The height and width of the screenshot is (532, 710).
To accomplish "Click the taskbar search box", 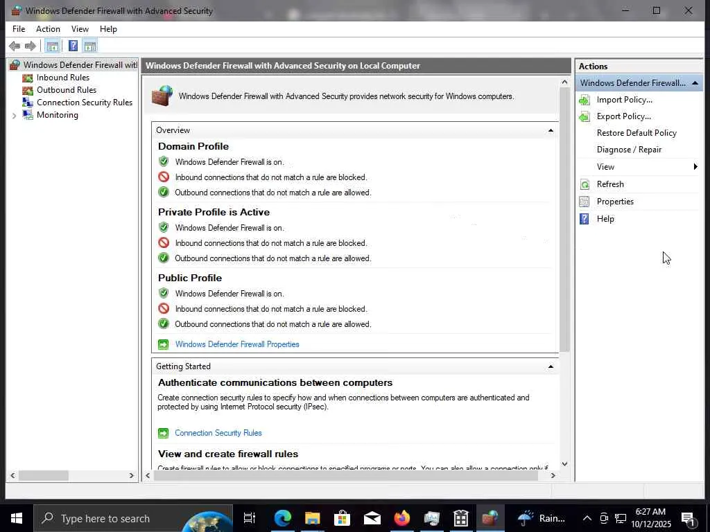I will (x=133, y=518).
